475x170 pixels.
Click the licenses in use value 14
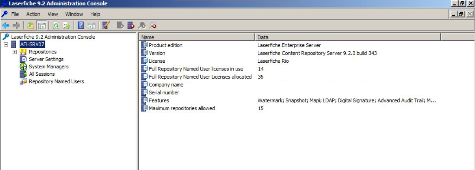pos(261,69)
